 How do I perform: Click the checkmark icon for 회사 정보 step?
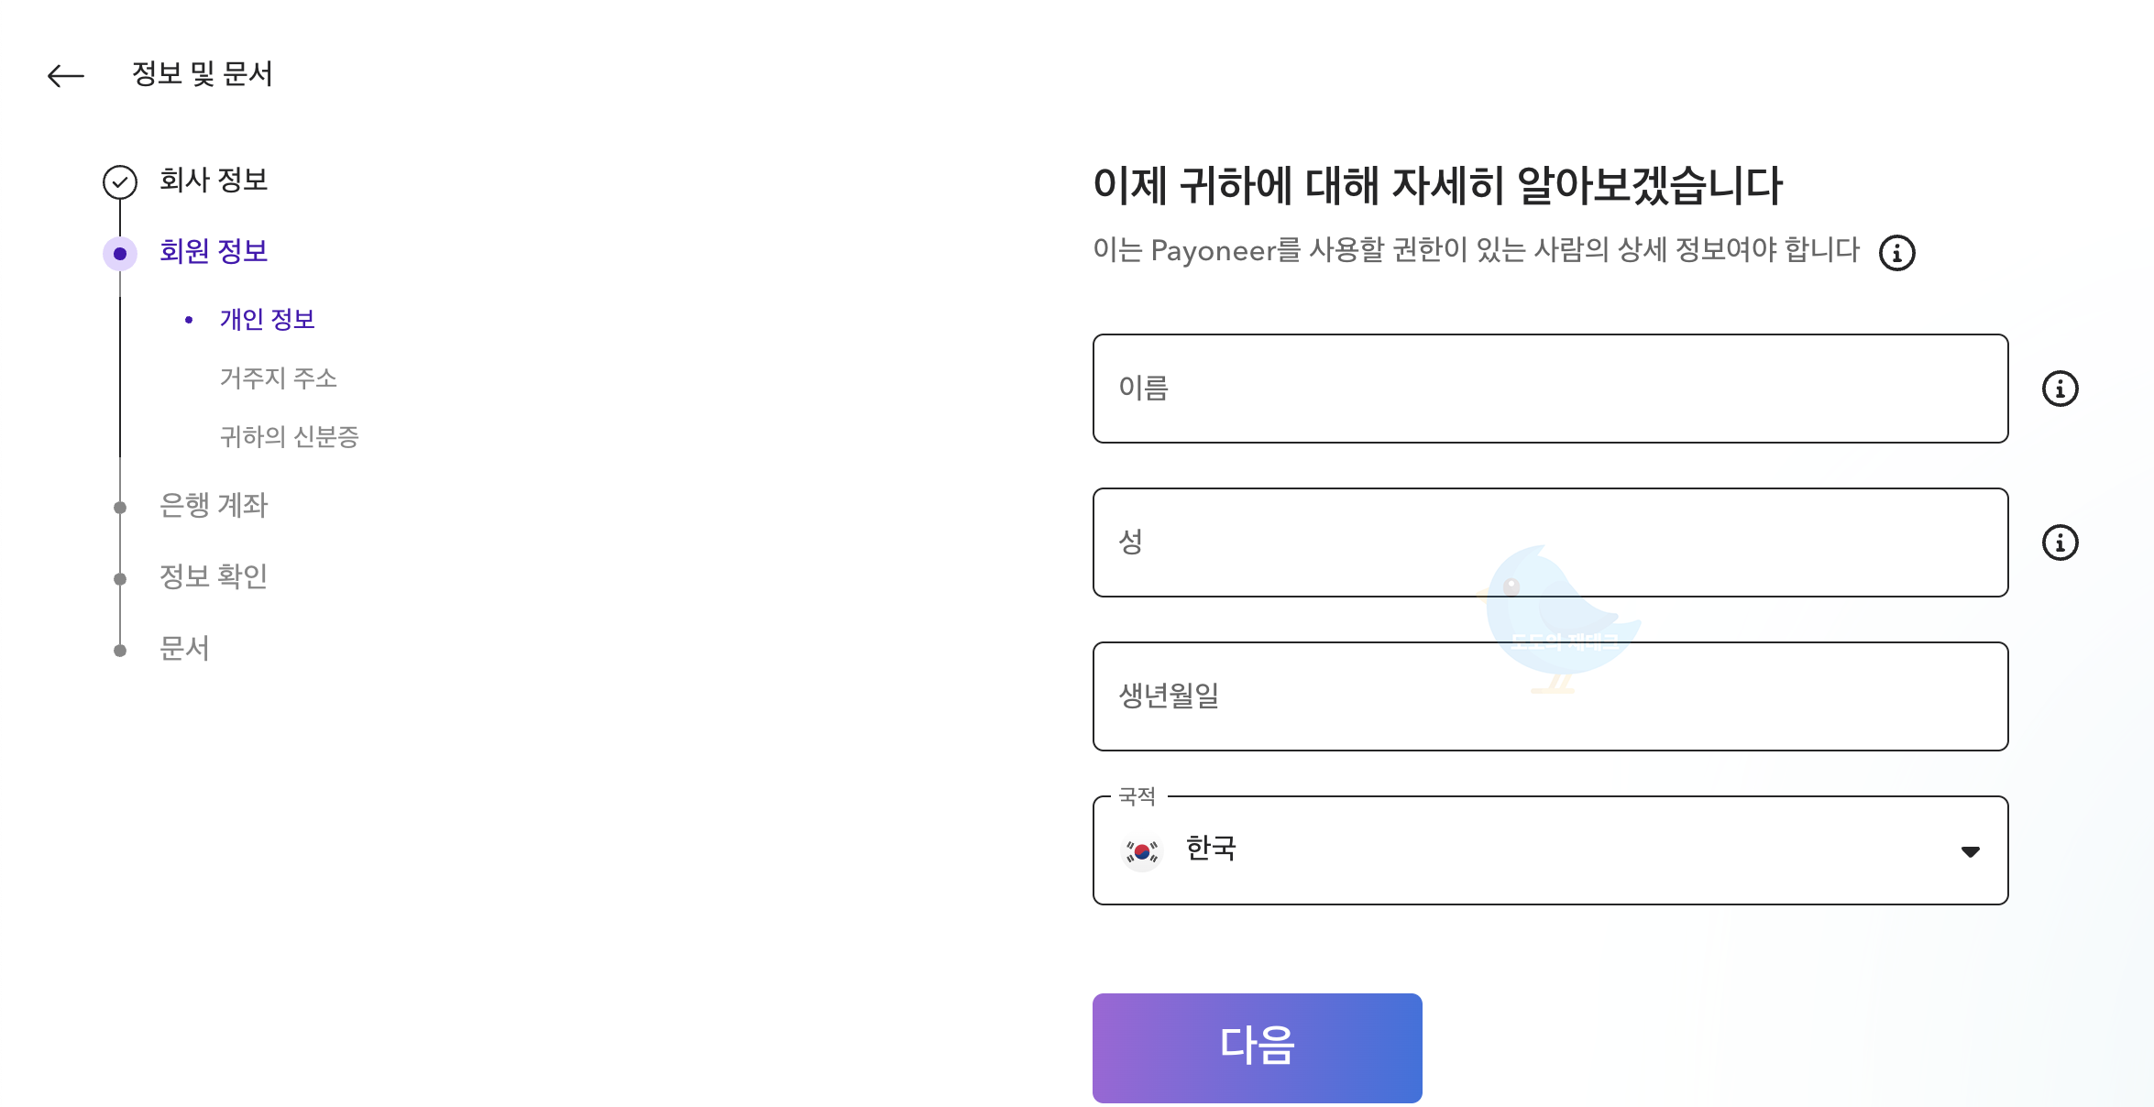point(120,181)
